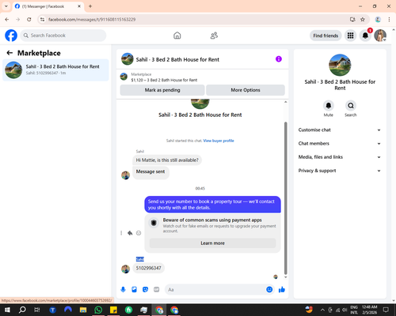Open Chrome's three-dot menu
The width and height of the screenshot is (396, 316).
click(x=389, y=20)
